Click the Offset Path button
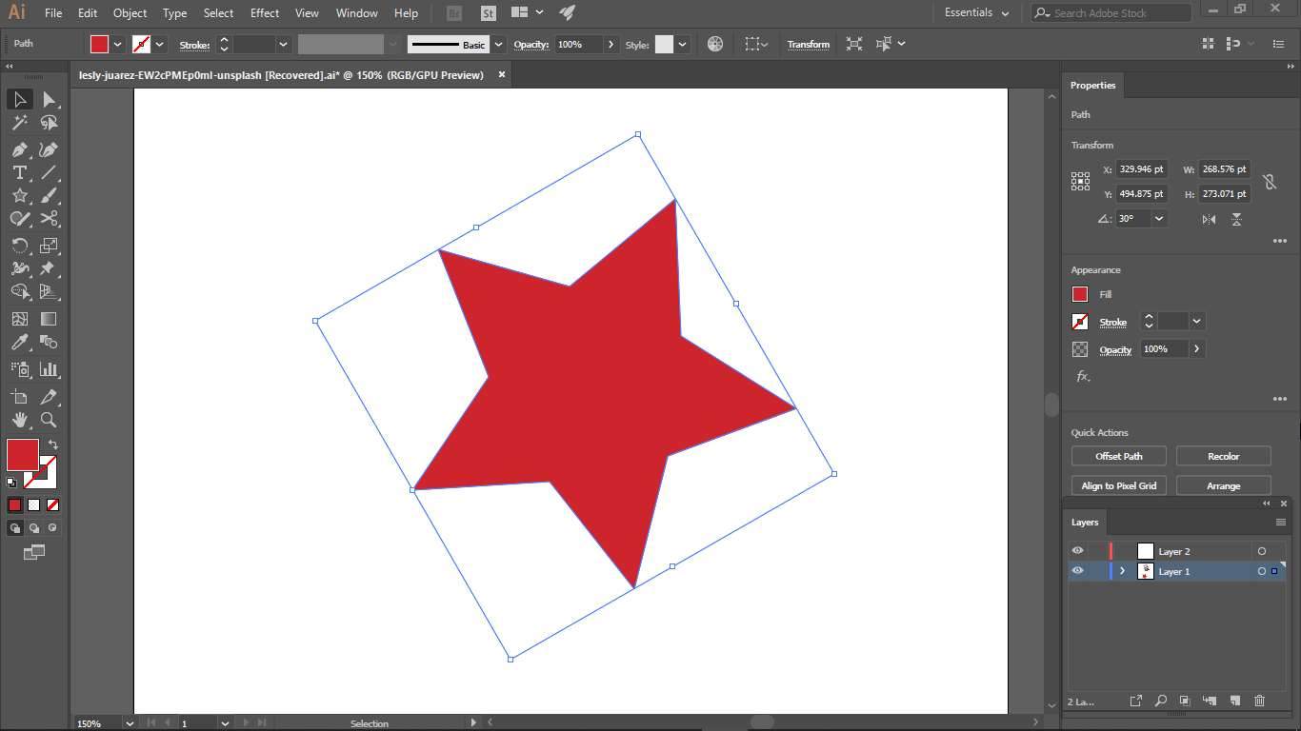1301x731 pixels. (x=1118, y=456)
